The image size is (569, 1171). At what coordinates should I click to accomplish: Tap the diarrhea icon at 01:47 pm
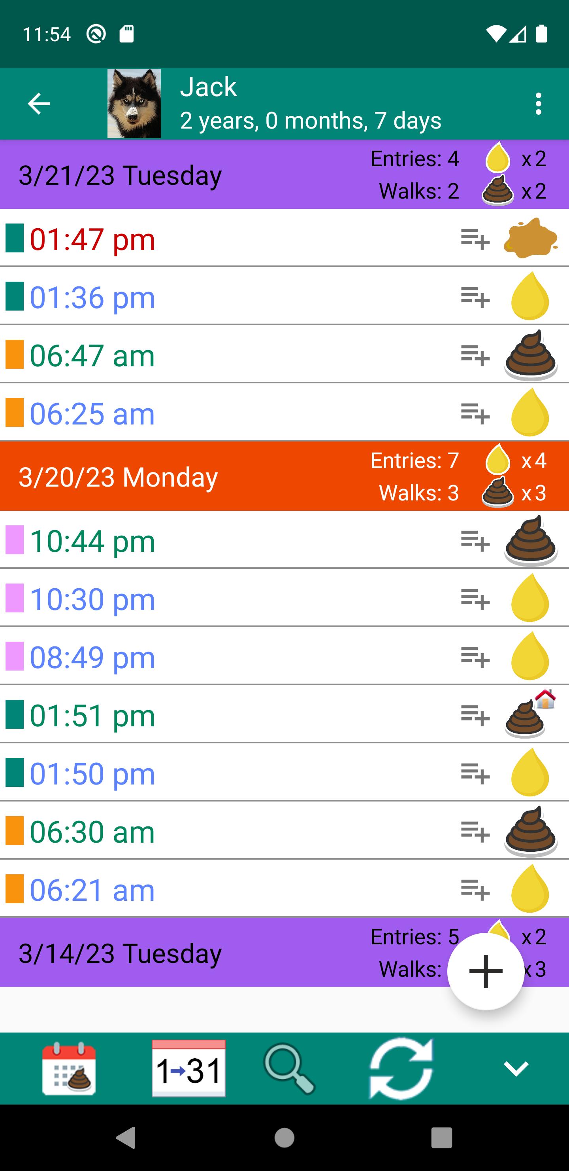[530, 238]
